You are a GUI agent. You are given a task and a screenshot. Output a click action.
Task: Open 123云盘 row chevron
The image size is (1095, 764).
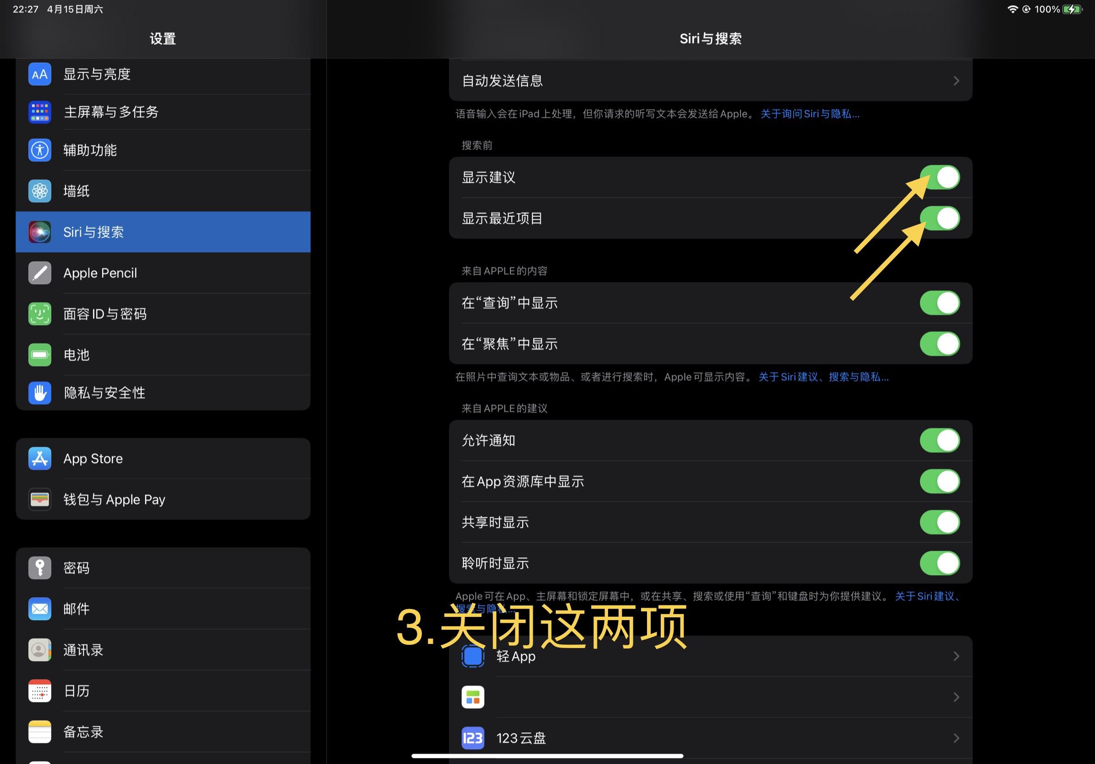tap(956, 738)
